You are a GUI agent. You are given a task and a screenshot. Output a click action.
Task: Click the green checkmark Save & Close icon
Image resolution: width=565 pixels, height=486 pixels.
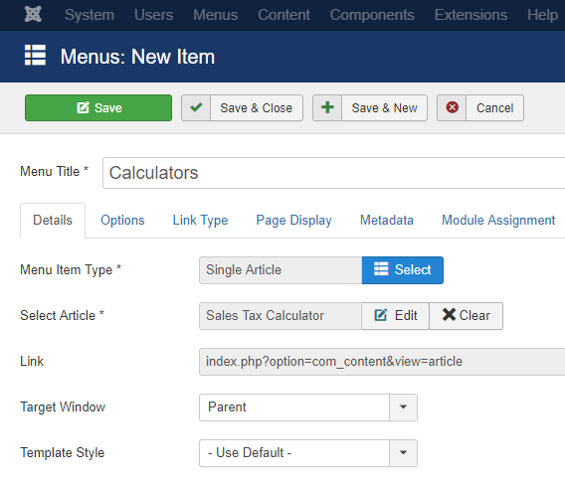[196, 107]
